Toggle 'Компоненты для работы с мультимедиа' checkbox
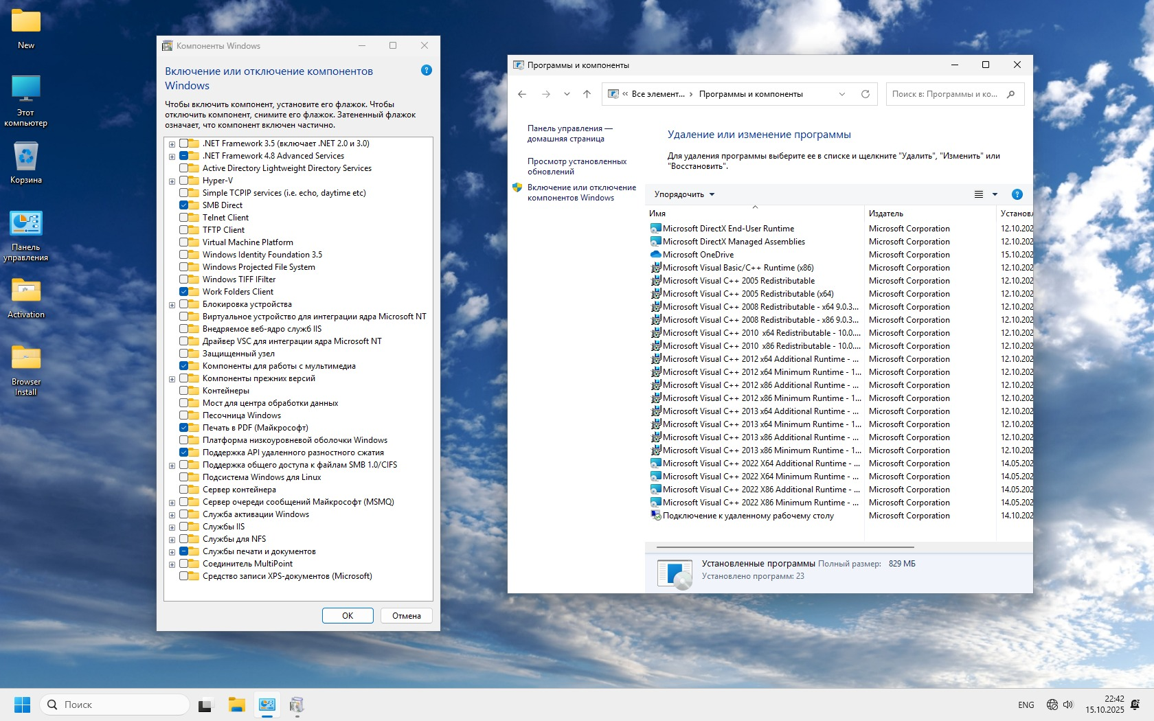Viewport: 1154px width, 721px height. click(x=184, y=366)
